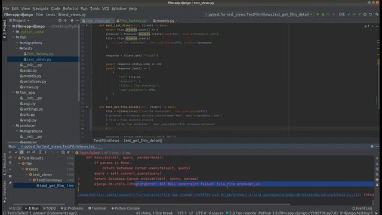
Task: Click the console output horizontal scrollbar
Action: tap(184, 204)
